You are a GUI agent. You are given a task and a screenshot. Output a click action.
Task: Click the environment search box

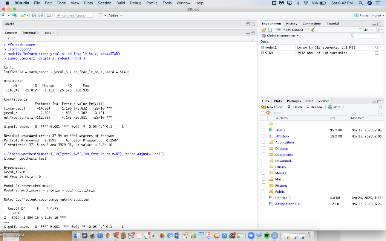[365, 36]
